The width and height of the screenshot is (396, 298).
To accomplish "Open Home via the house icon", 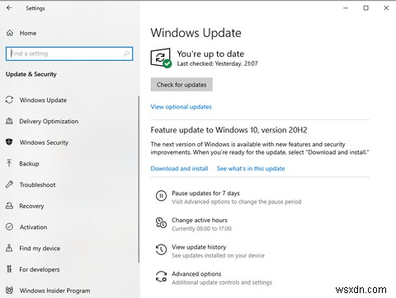I will 10,33.
